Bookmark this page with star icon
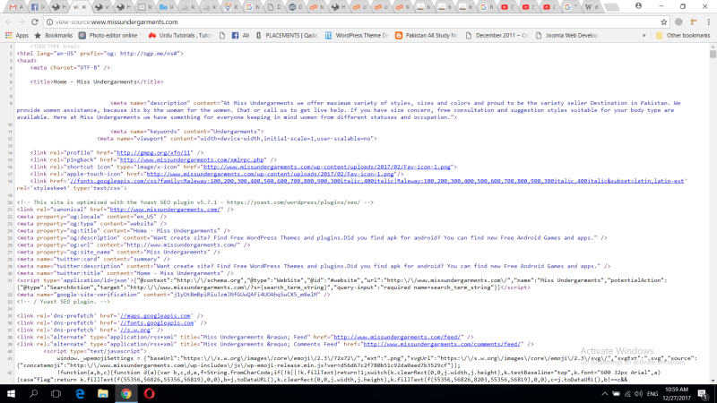Image resolution: width=717 pixels, height=403 pixels. click(664, 21)
